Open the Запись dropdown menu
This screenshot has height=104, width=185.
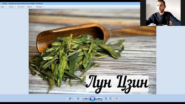point(30,7)
